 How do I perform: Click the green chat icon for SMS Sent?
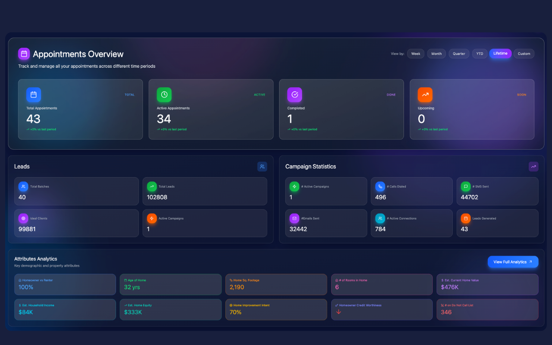pyautogui.click(x=466, y=187)
